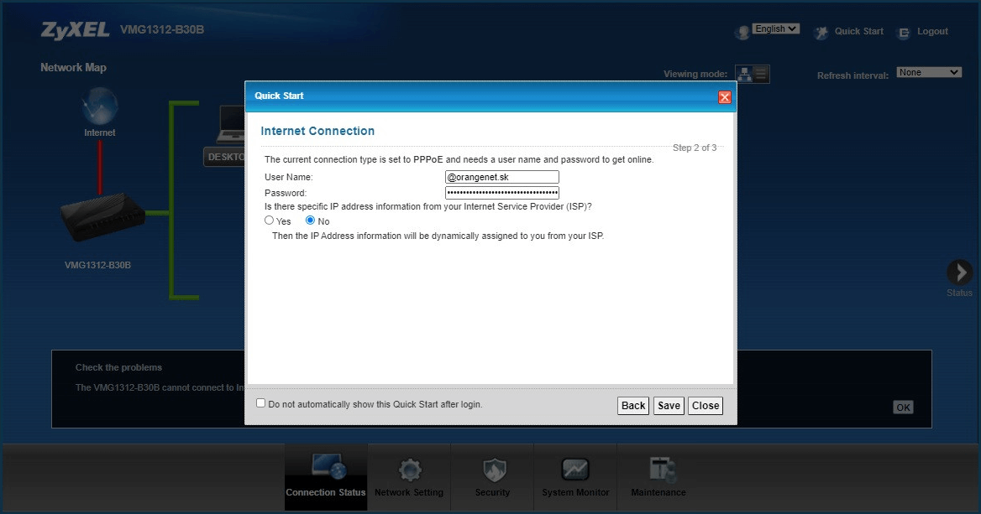981x514 pixels.
Task: Open the System Monitor menu label
Action: click(575, 492)
